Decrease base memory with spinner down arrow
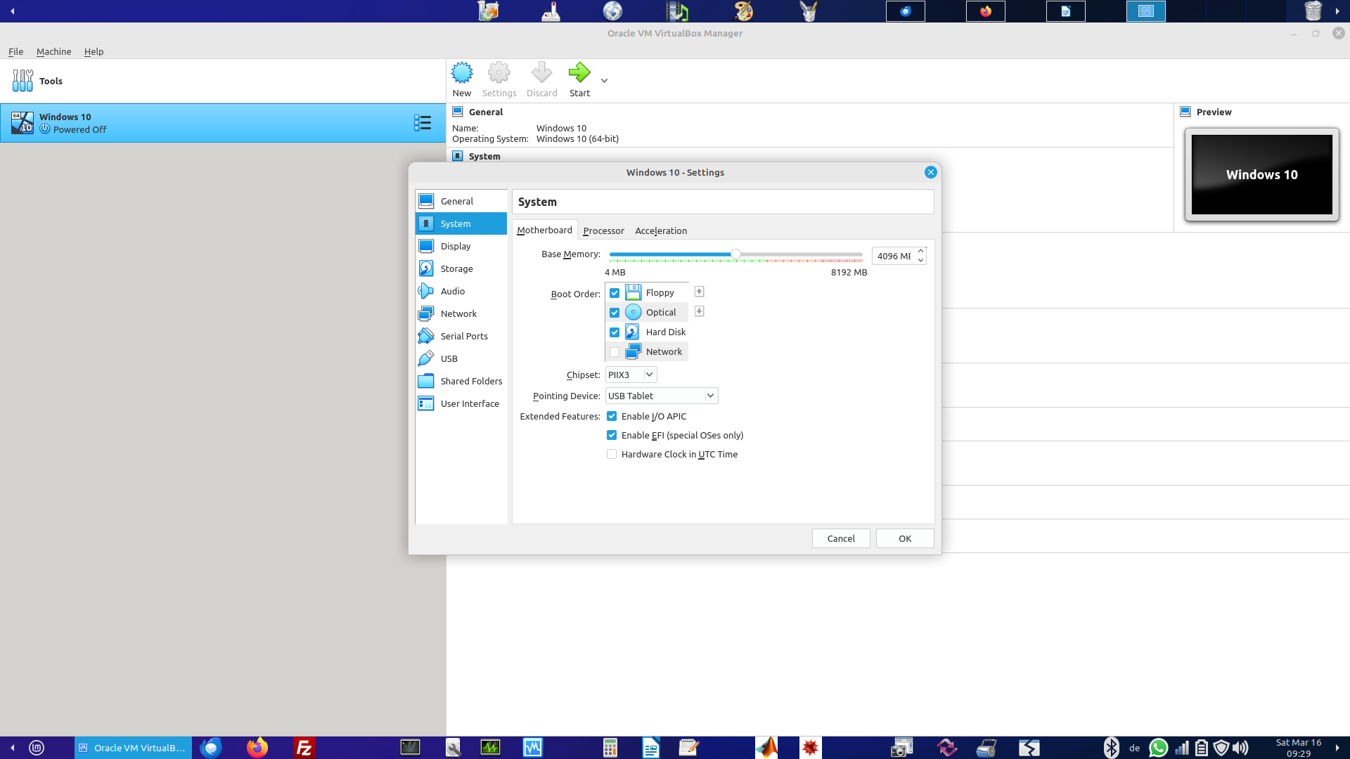 pyautogui.click(x=920, y=260)
